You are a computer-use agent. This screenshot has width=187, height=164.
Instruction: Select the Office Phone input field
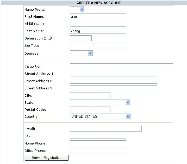point(98,150)
